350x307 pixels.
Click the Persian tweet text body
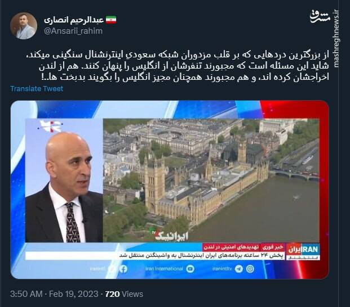(x=184, y=66)
